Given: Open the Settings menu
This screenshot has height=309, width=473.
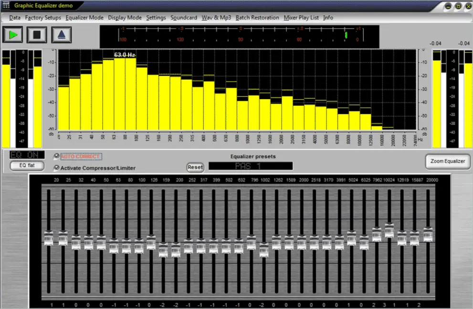Looking at the screenshot, I should (x=156, y=18).
